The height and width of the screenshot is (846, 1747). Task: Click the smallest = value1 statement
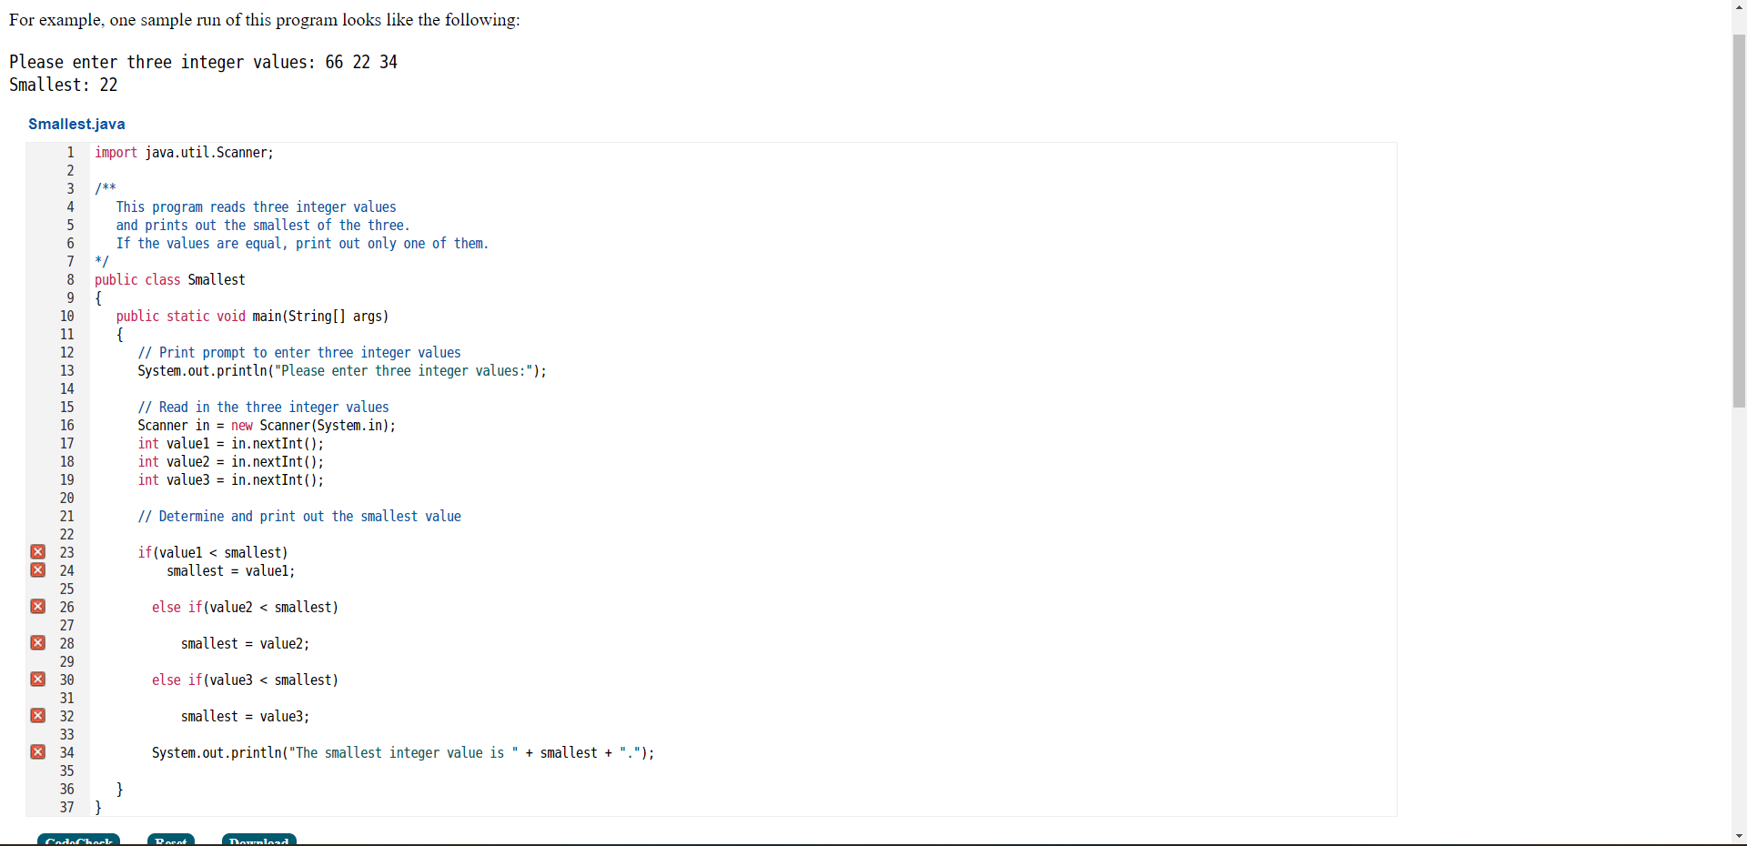[x=229, y=571]
